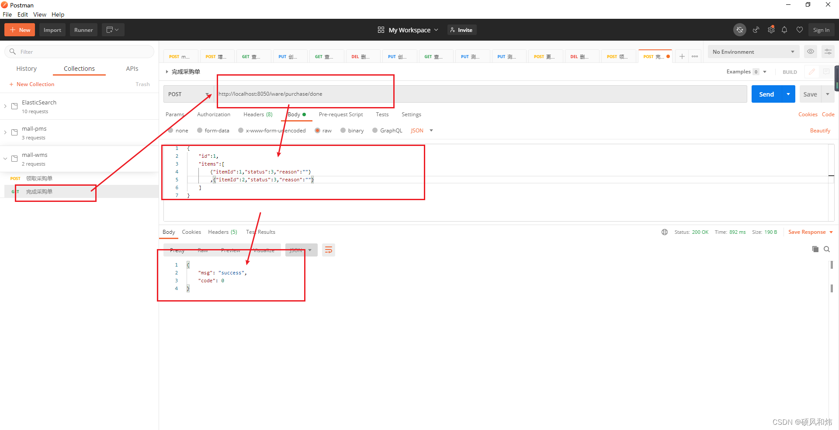This screenshot has height=430, width=839.
Task: Open the Pre-request Script tab
Action: tap(341, 114)
